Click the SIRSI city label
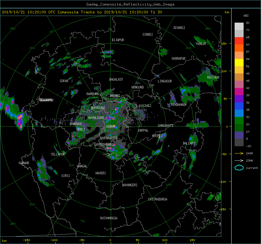The height and width of the screenshot is (244, 261). click(66, 176)
